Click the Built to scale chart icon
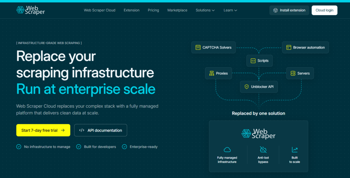 [295, 149]
